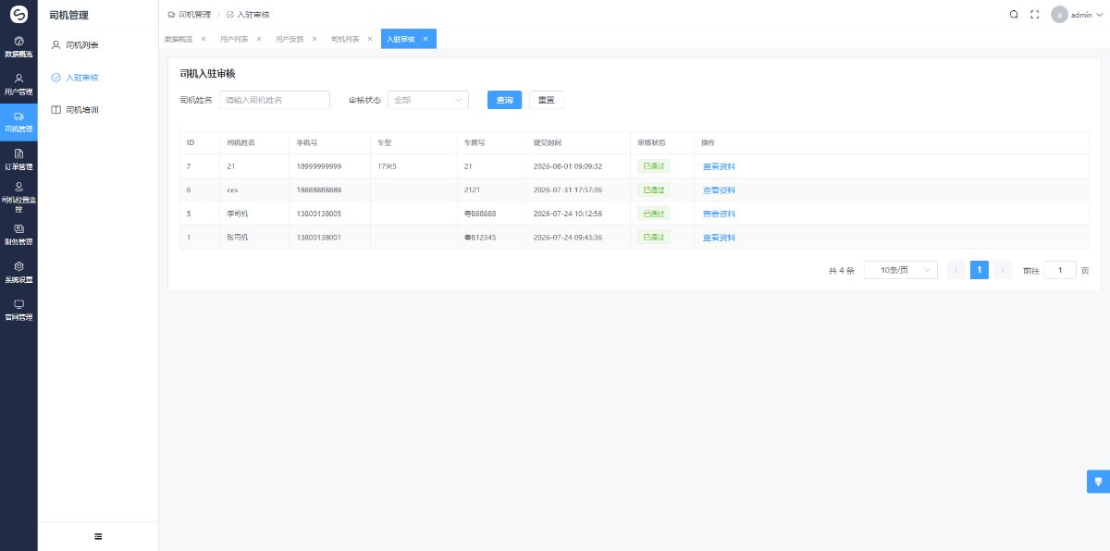Select page 1 in pagination
This screenshot has height=551, width=1110.
[x=980, y=270]
